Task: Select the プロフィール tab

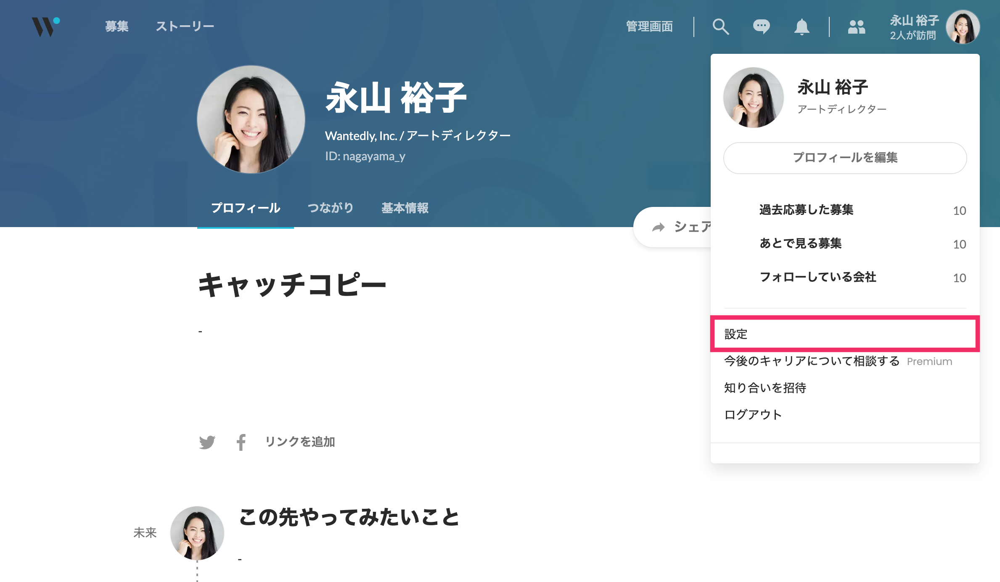Action: pyautogui.click(x=246, y=208)
